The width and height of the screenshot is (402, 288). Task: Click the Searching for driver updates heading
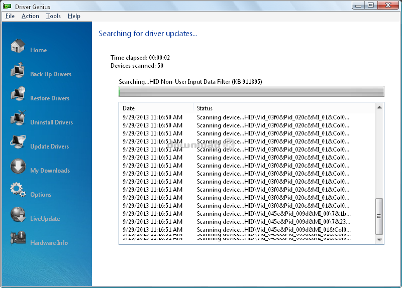[x=148, y=34]
